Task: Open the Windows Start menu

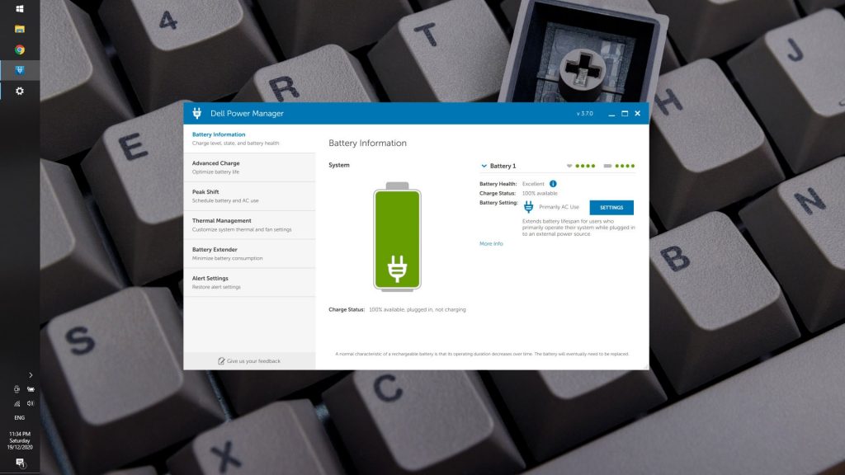Action: (20, 8)
